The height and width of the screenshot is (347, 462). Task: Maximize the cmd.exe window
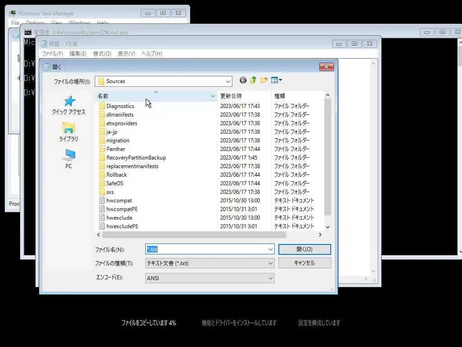(442, 32)
